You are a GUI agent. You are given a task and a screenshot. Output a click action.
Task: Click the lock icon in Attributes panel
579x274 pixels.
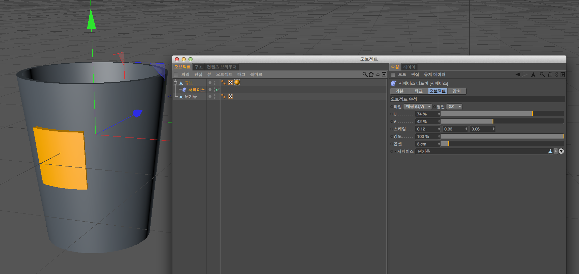pyautogui.click(x=550, y=75)
